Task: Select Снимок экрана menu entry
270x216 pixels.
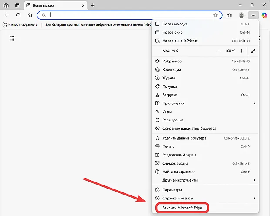Action: tap(205, 163)
